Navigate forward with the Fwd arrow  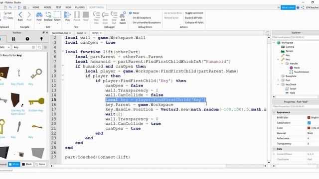pyautogui.click(x=29, y=15)
